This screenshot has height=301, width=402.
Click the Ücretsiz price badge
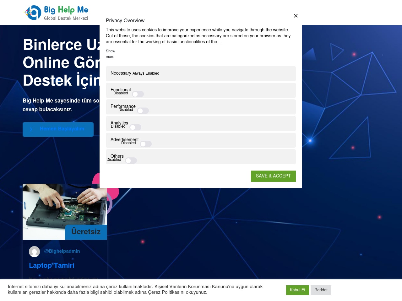point(86,232)
